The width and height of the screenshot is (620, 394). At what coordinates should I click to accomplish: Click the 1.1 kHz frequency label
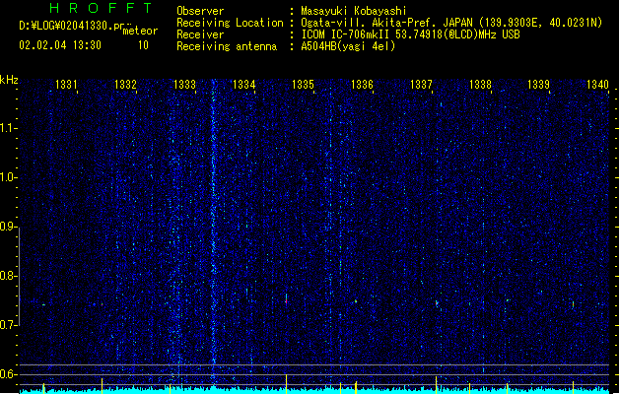(x=8, y=128)
